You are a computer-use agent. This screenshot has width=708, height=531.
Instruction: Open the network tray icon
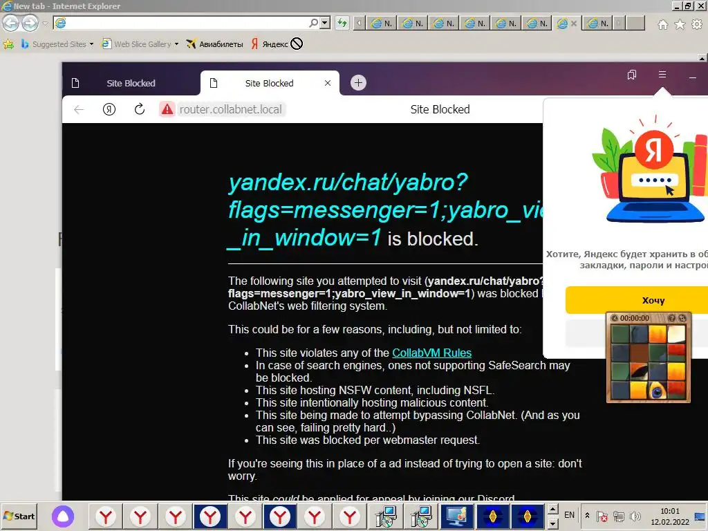point(619,516)
